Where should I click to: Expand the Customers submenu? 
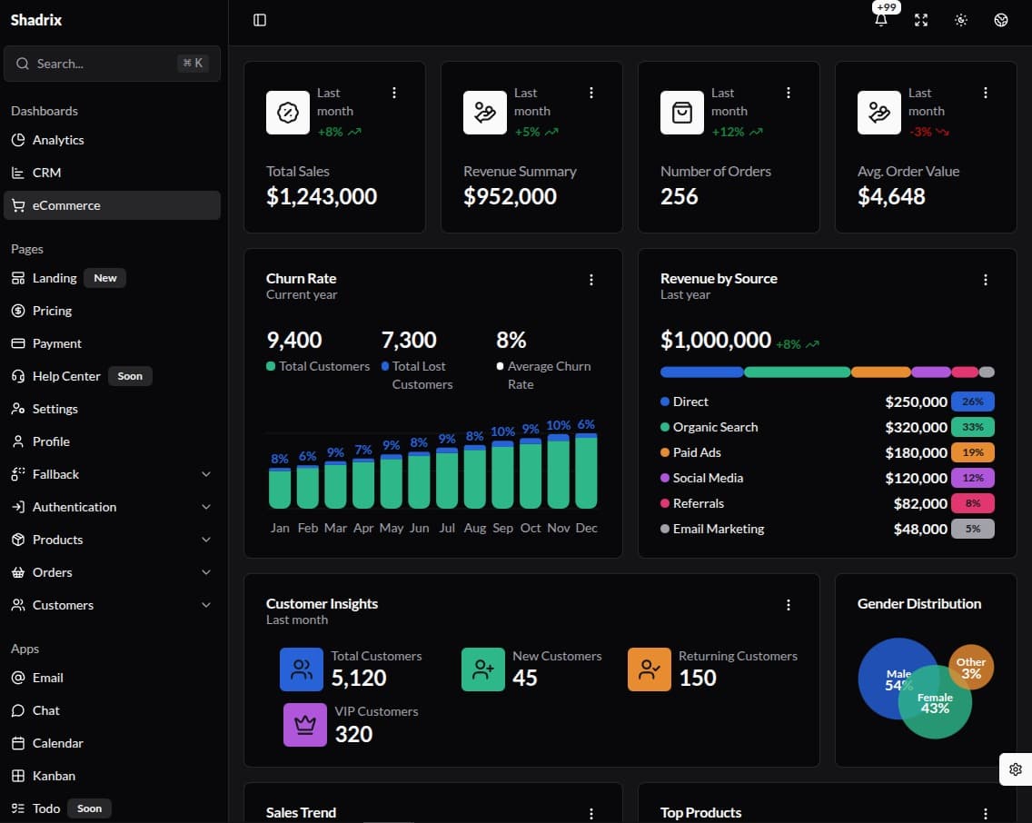112,605
